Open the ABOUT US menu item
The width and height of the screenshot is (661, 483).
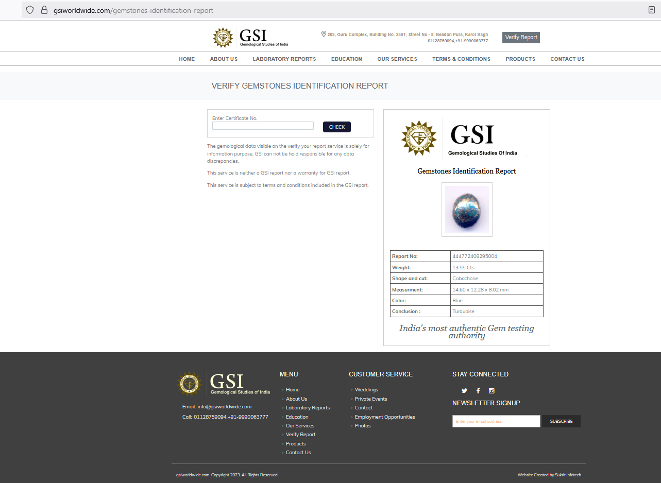224,59
